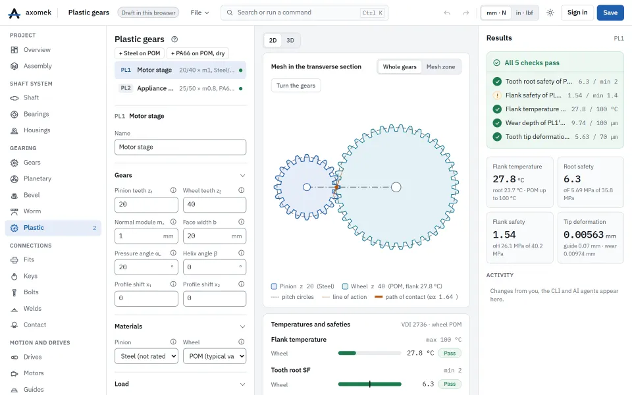The width and height of the screenshot is (632, 395).
Task: Open the File dropdown menu
Action: (200, 13)
